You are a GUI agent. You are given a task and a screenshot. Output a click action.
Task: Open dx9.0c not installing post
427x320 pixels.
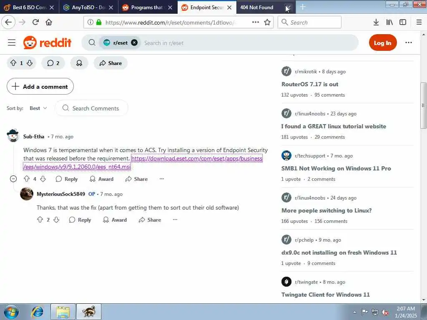[339, 252]
